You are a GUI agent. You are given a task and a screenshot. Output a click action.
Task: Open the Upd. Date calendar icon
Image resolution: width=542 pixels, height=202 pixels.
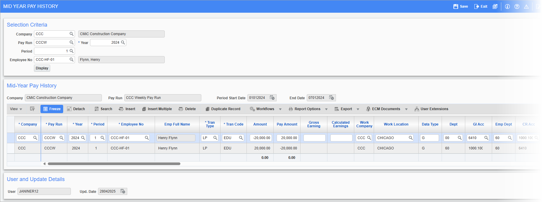pos(123,191)
